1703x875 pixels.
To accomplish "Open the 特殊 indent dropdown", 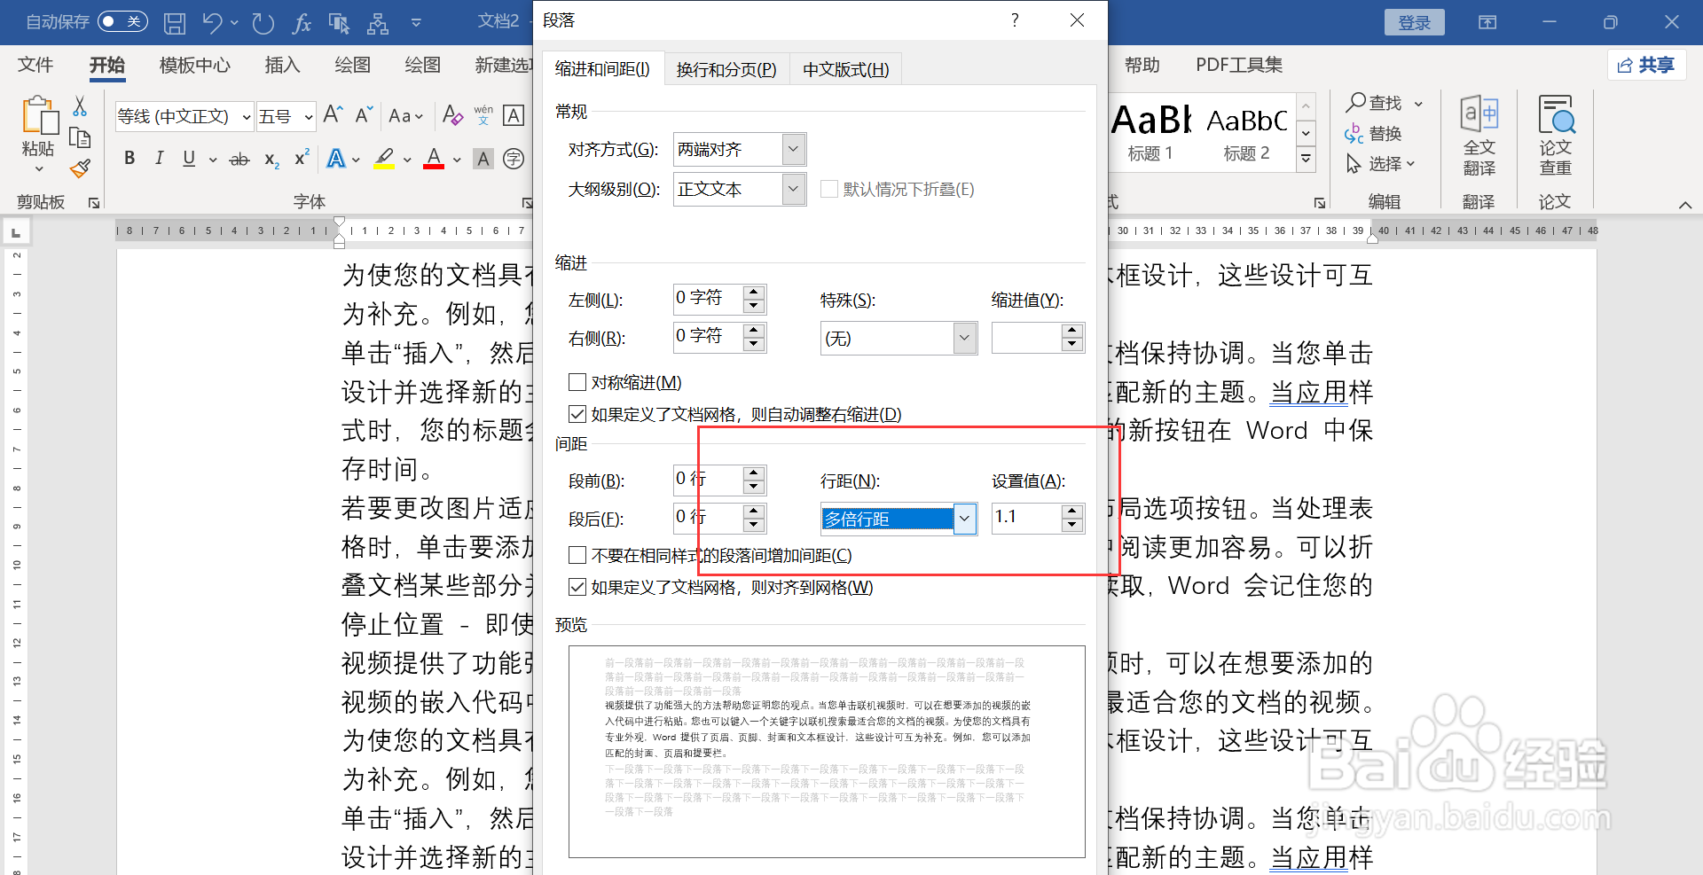I will 965,338.
